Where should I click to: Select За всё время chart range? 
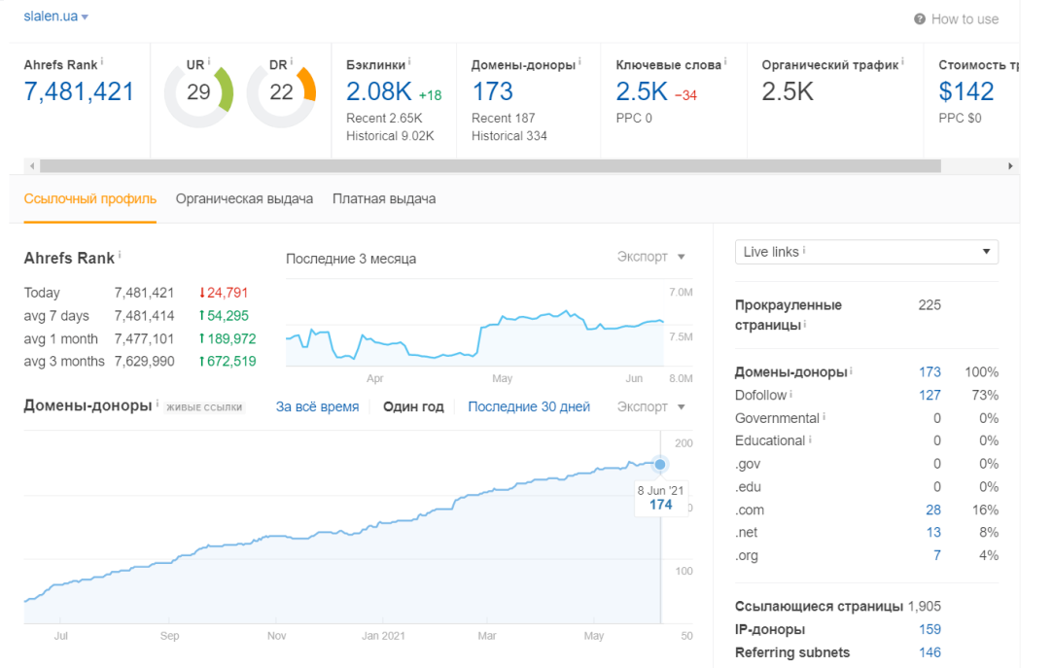tap(317, 406)
